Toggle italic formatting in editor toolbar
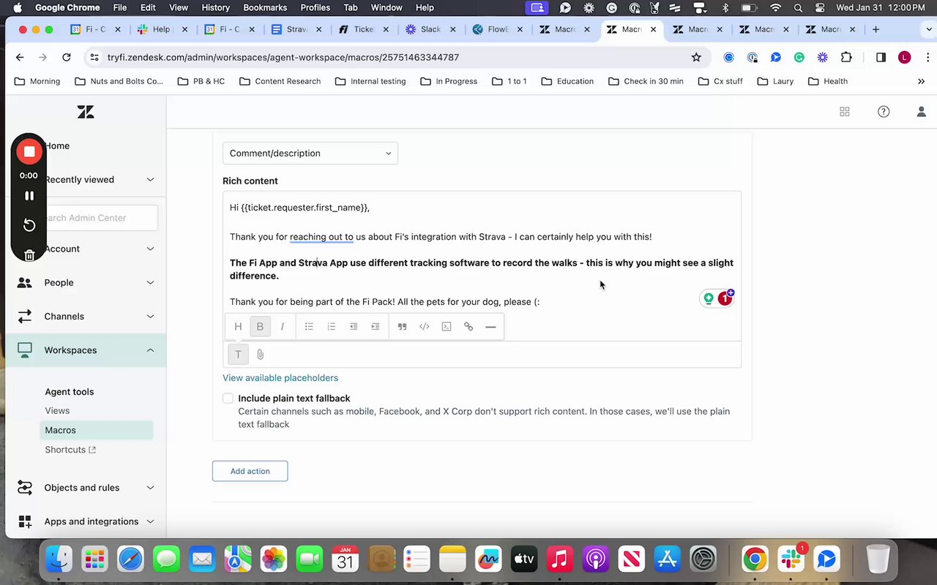Viewport: 937px width, 585px height. pyautogui.click(x=282, y=327)
